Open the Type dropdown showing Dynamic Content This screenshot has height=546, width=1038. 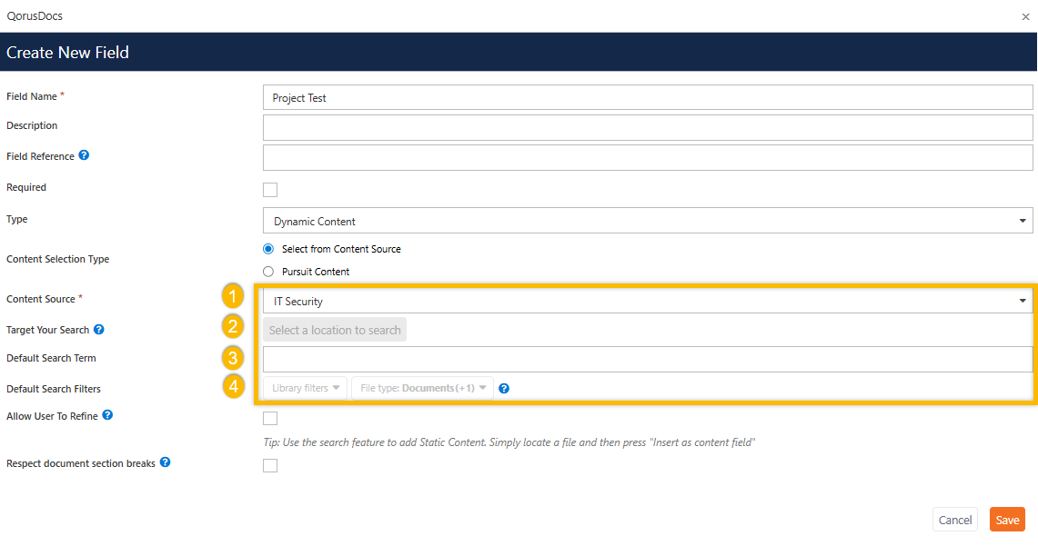[647, 221]
